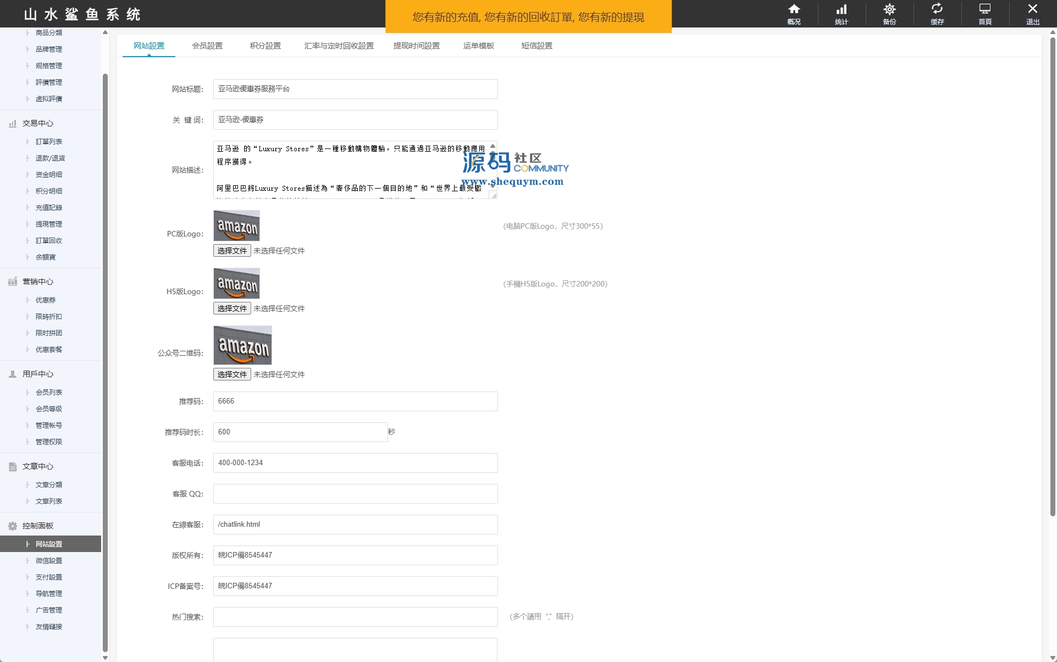Click the 备份 backup gear icon

click(x=889, y=13)
